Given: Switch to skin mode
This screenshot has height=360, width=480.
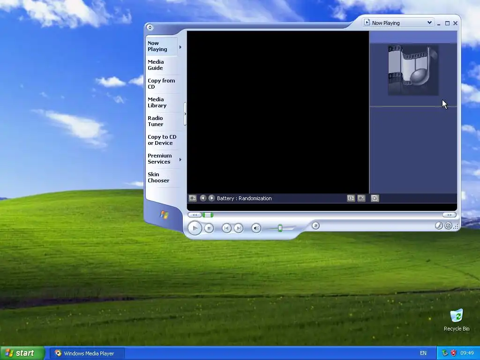Looking at the screenshot, I should pos(448,225).
